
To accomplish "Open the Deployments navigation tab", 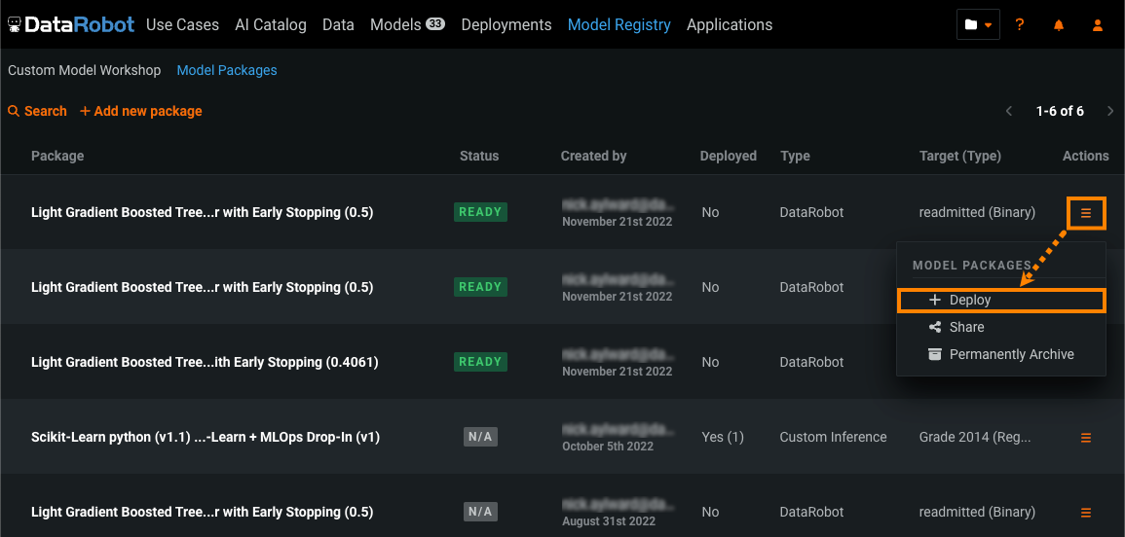I will pos(506,25).
